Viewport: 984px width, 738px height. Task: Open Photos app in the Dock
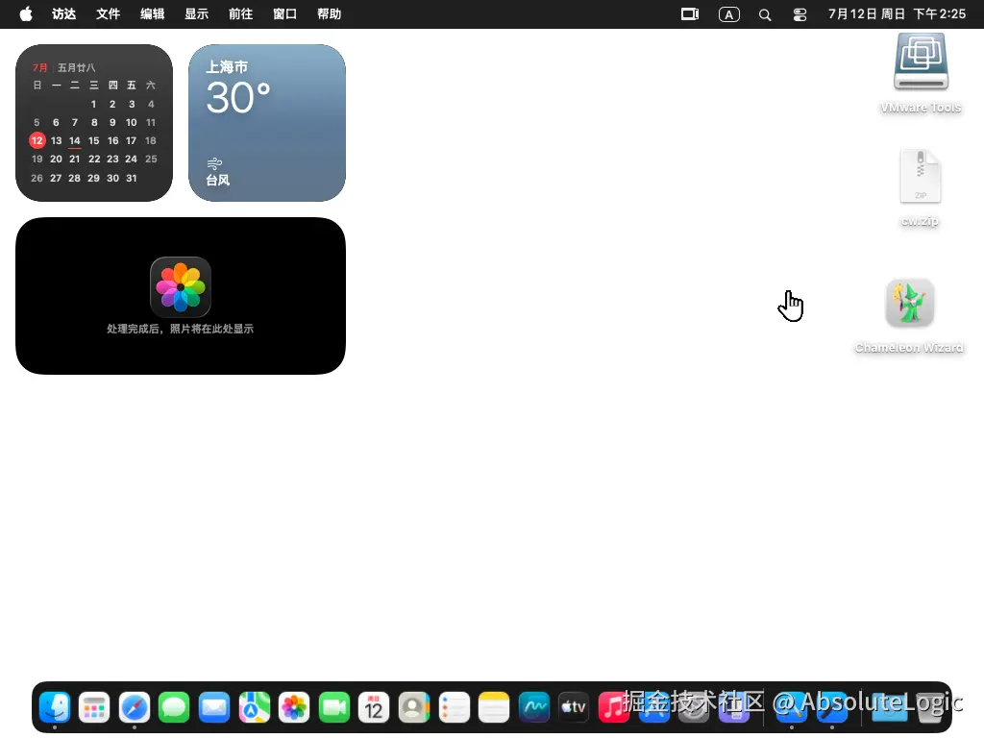[294, 707]
